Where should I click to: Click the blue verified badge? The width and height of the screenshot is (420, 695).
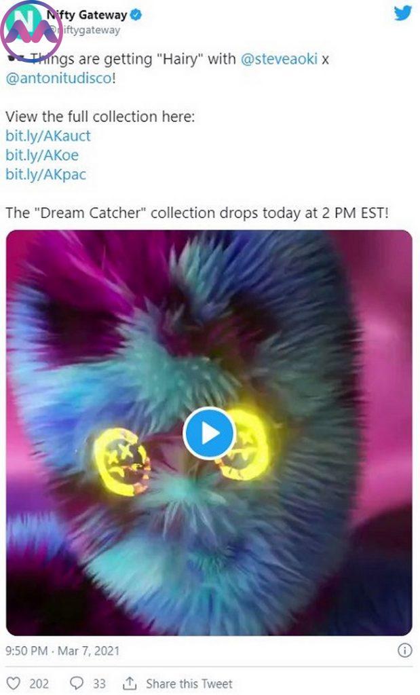(136, 15)
